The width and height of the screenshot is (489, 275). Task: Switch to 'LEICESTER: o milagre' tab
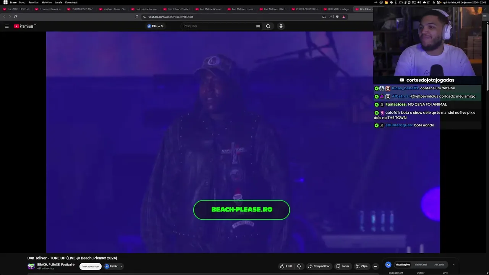pos(337,9)
